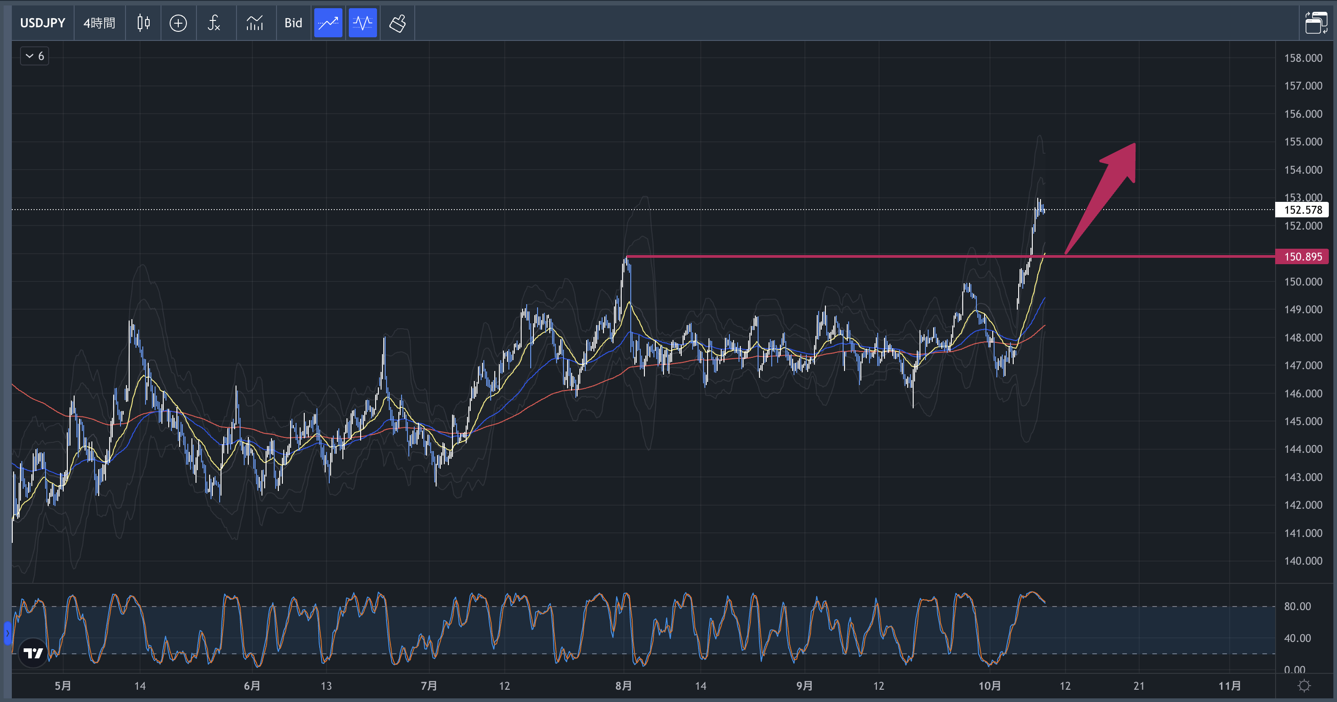Expand the collapsed indicator legend showing 6
The image size is (1337, 702).
35,56
